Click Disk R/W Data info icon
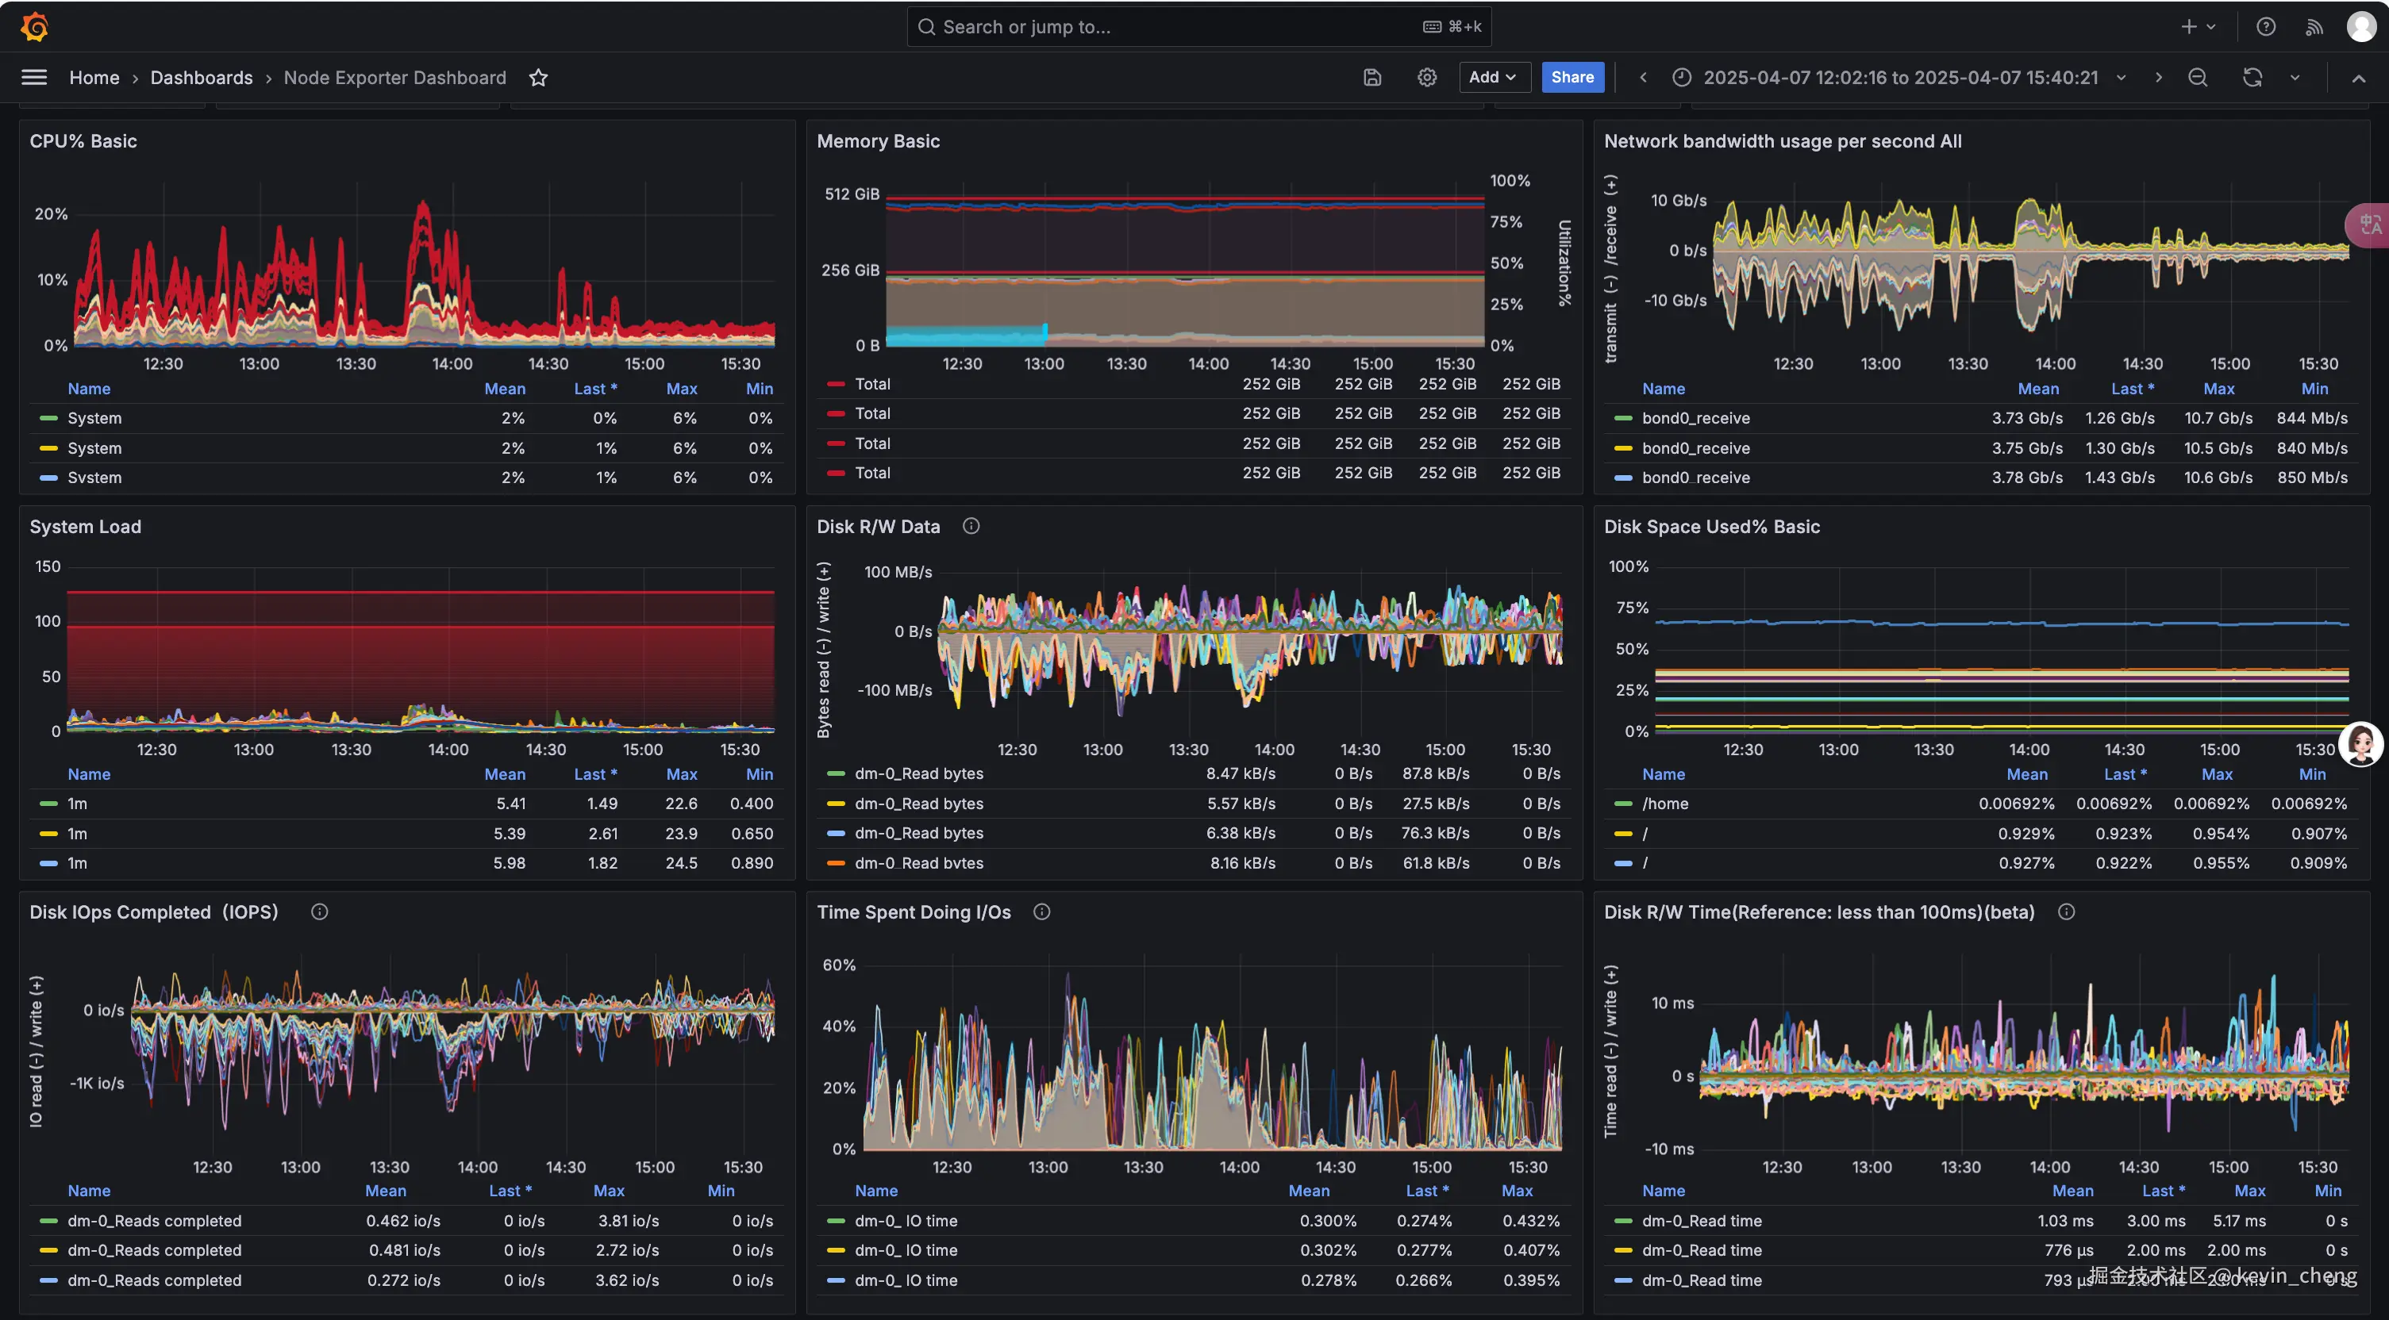This screenshot has height=1320, width=2389. tap(970, 527)
